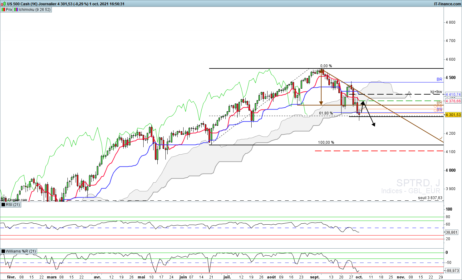Click the red 4 376,66 price tag

453,101
